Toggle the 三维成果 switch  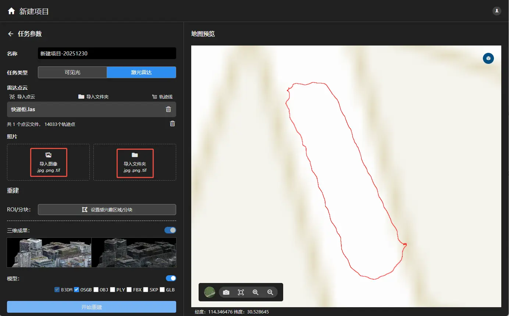170,230
